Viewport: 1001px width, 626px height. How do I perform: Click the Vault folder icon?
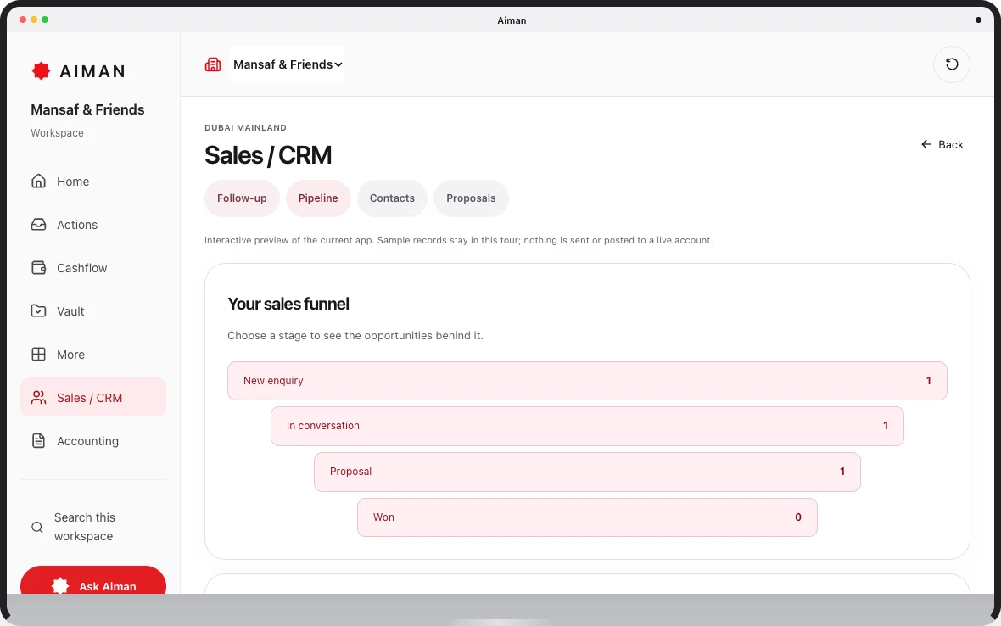click(38, 310)
